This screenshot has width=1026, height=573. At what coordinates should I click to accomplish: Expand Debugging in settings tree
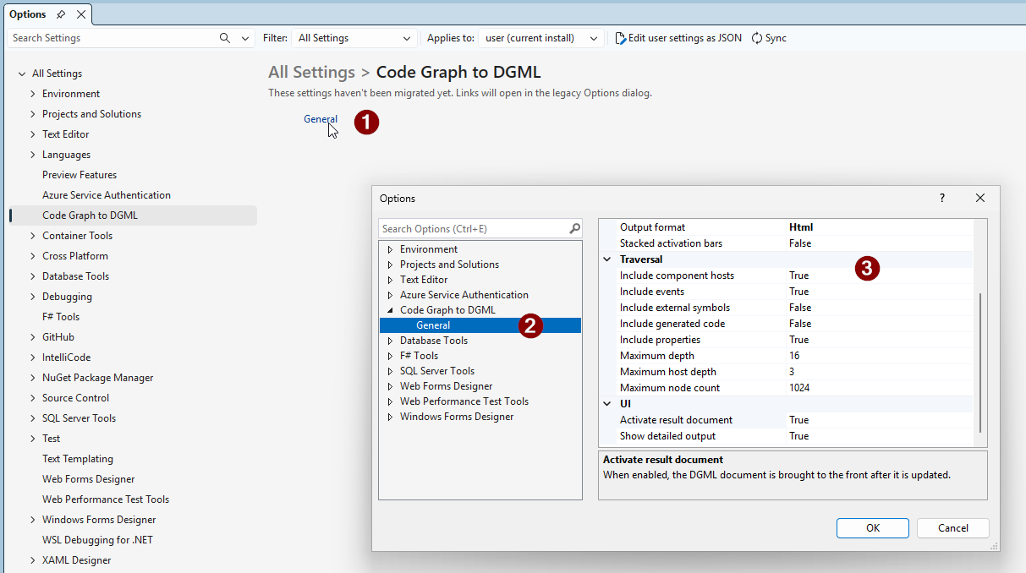(x=33, y=297)
